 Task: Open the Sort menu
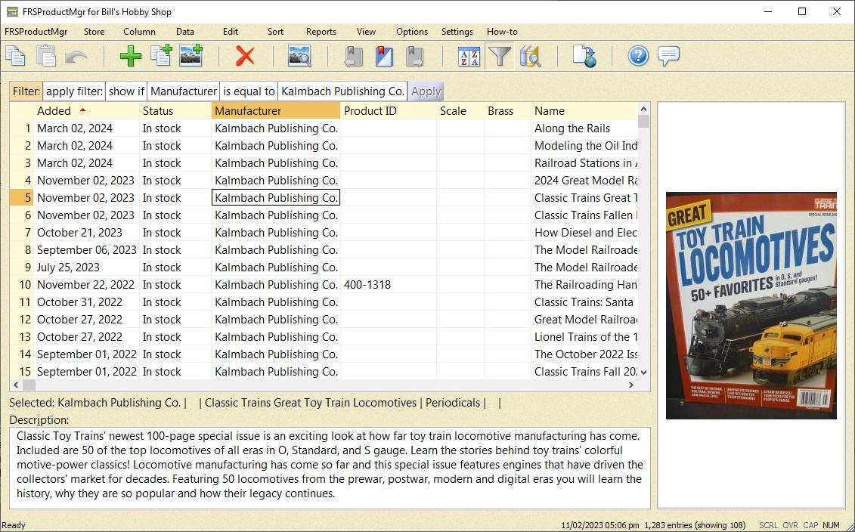point(275,32)
